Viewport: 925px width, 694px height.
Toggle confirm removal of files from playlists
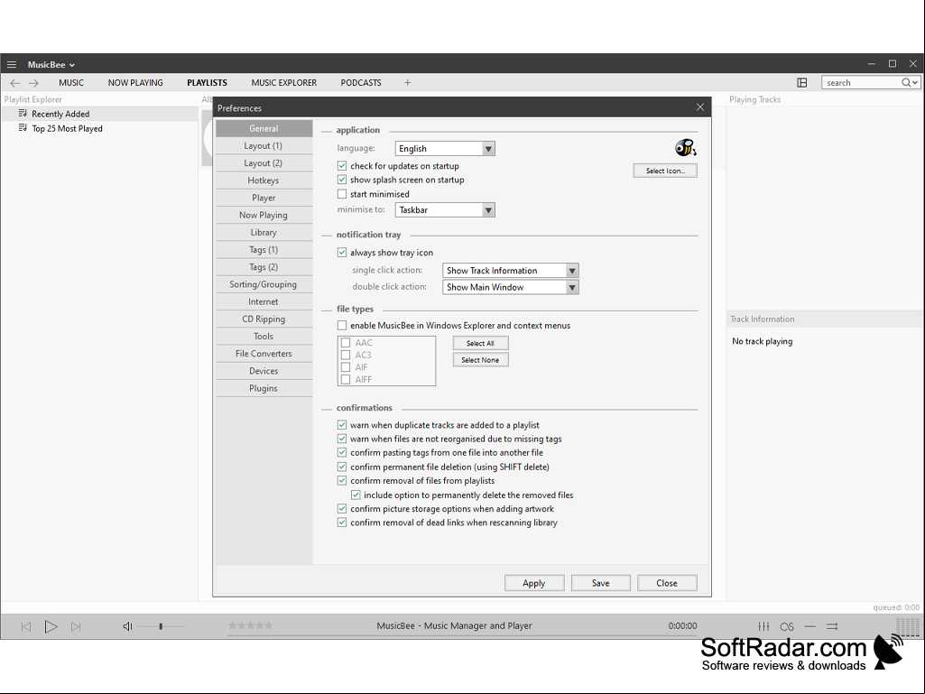[x=341, y=480]
